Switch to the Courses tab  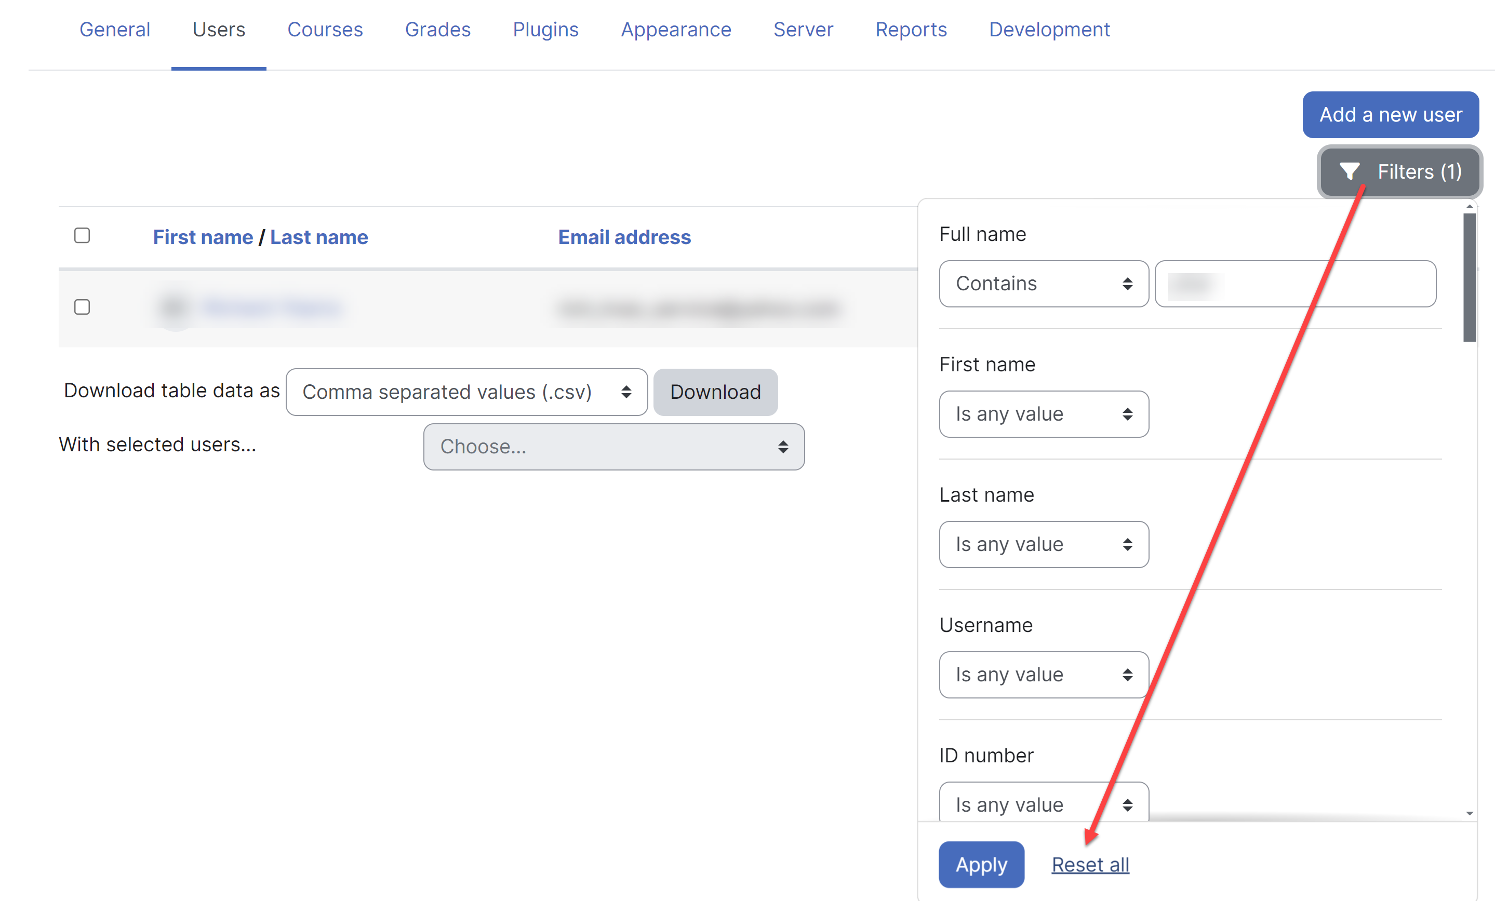tap(325, 29)
